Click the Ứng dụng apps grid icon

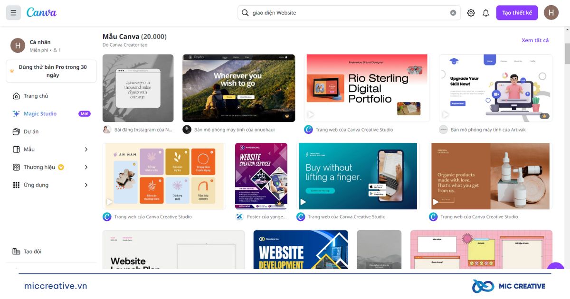pos(16,185)
